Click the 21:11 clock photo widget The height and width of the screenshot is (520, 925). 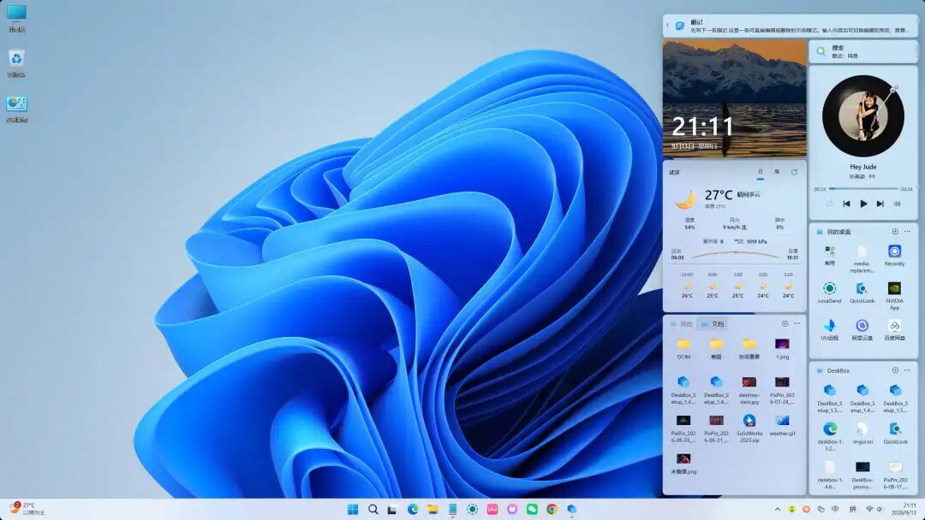tap(735, 98)
